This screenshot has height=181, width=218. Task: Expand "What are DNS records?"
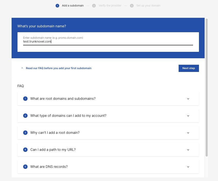[188, 167]
